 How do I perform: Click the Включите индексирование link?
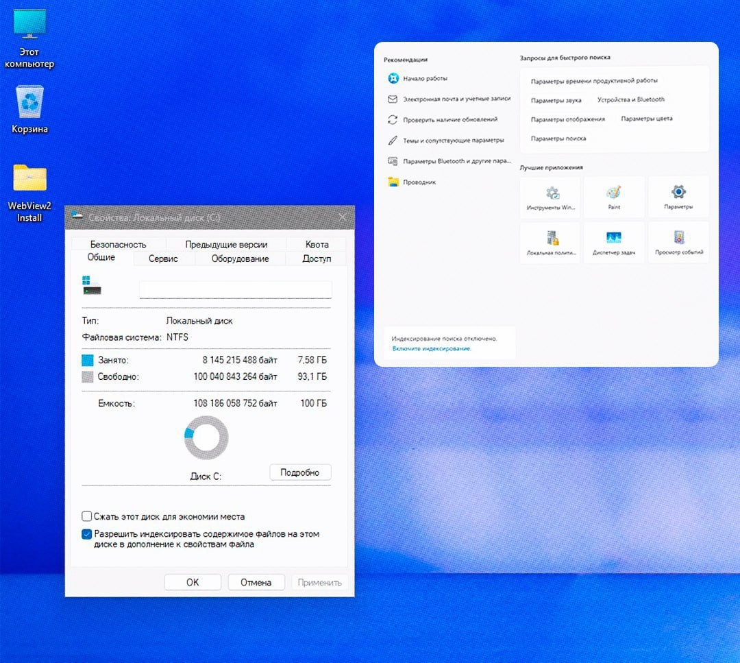point(432,348)
